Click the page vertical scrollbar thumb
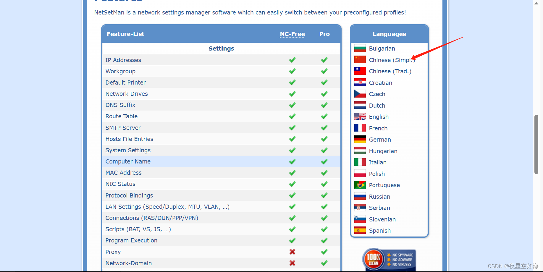The width and height of the screenshot is (543, 272). pos(536,144)
